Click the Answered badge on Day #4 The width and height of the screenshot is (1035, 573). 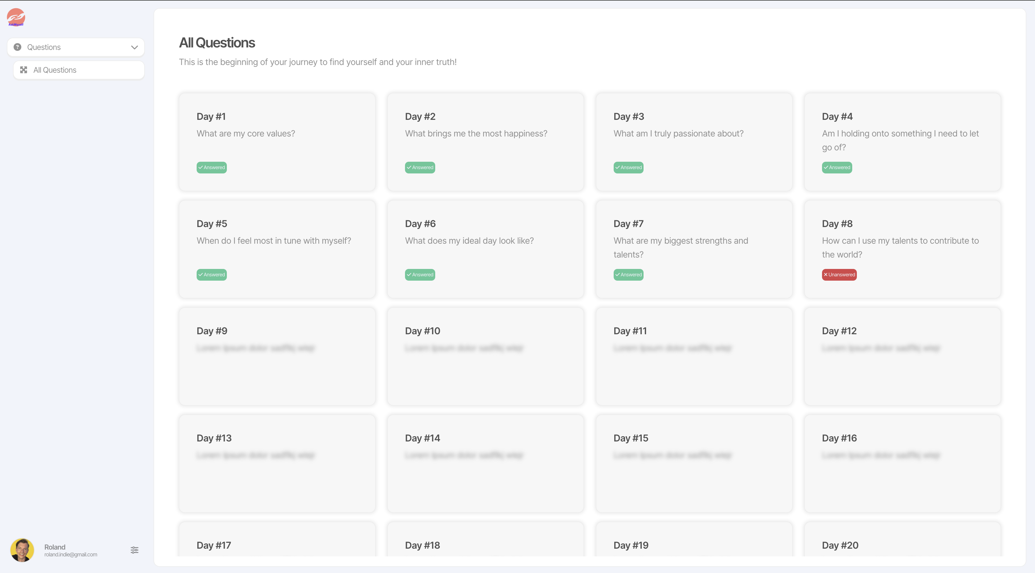837,168
